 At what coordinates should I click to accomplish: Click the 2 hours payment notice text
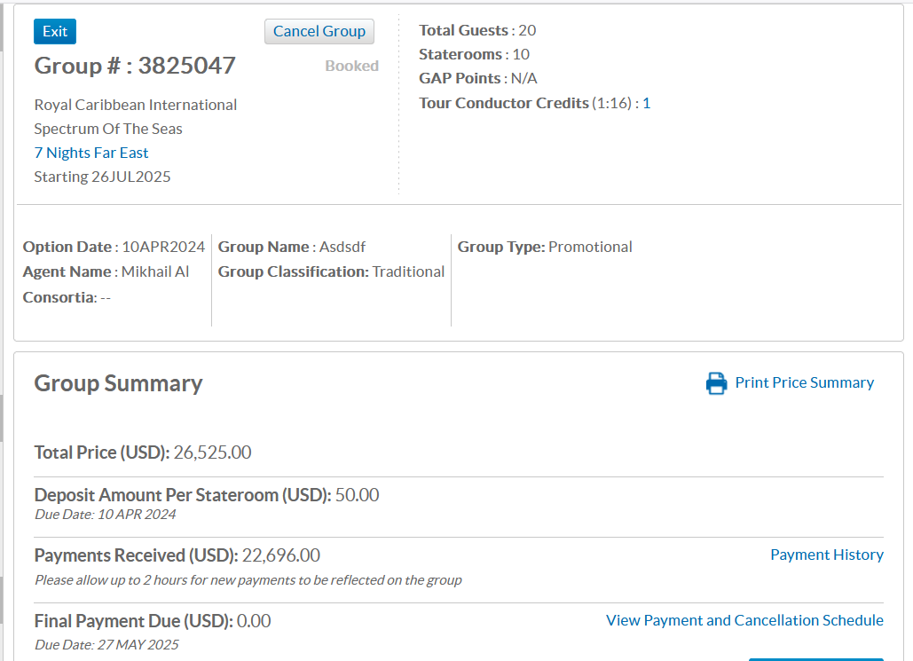248,580
